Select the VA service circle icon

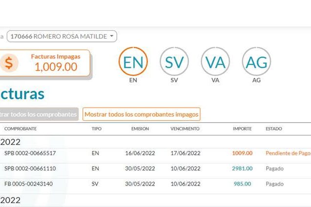[x=215, y=62]
